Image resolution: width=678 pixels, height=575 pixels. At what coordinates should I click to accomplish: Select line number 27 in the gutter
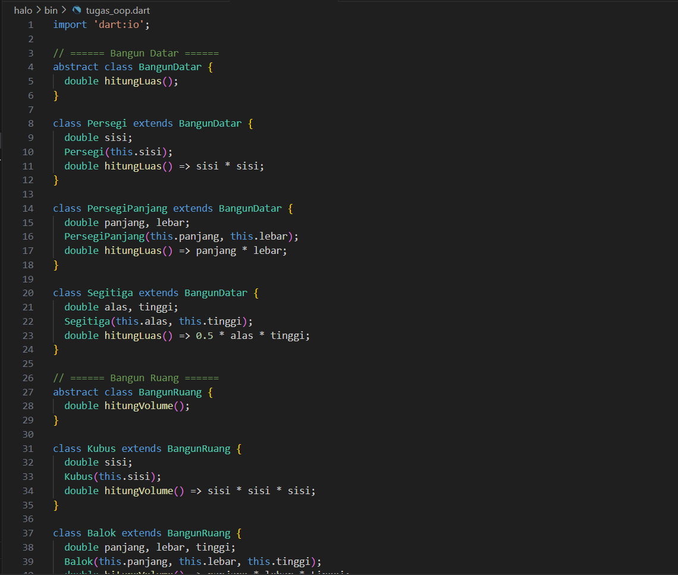pos(28,392)
